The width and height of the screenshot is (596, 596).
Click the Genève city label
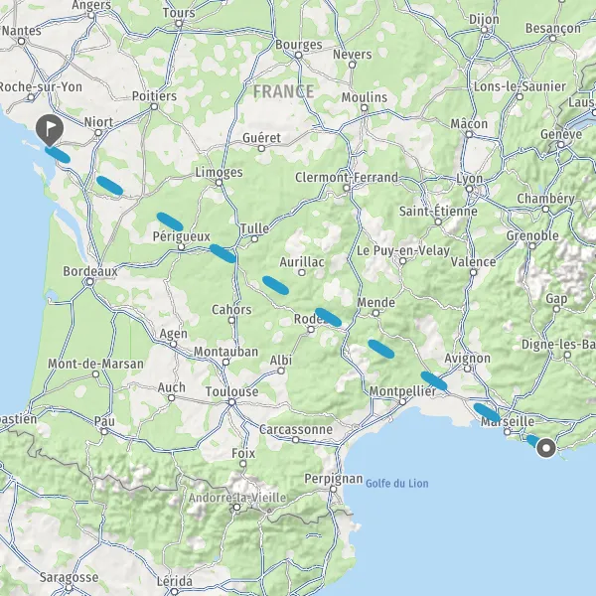pyautogui.click(x=561, y=134)
